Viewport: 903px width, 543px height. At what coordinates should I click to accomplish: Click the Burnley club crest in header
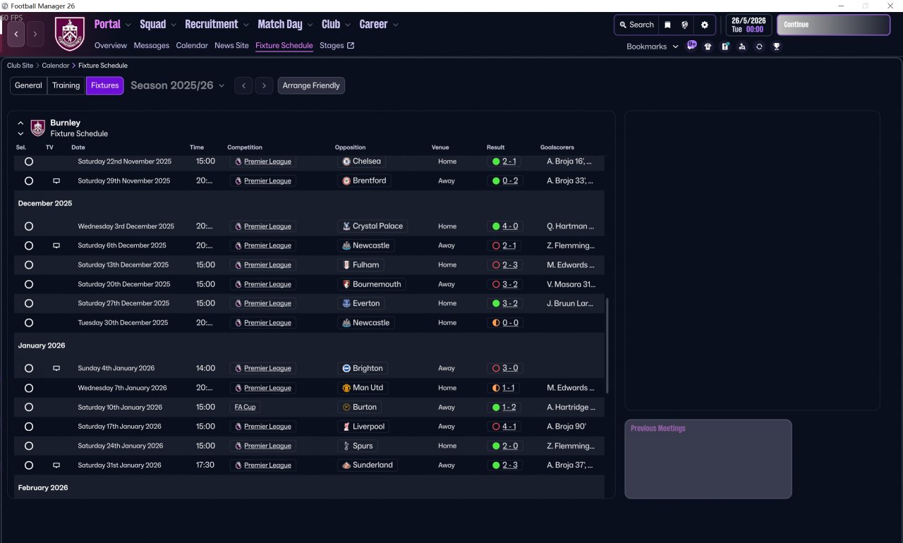pyautogui.click(x=69, y=34)
